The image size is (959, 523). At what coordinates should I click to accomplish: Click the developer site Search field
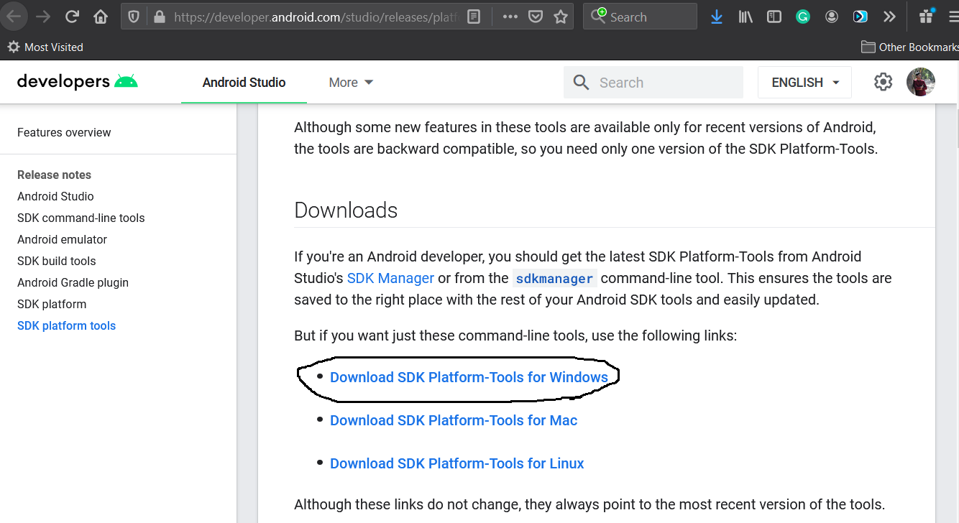tap(653, 83)
